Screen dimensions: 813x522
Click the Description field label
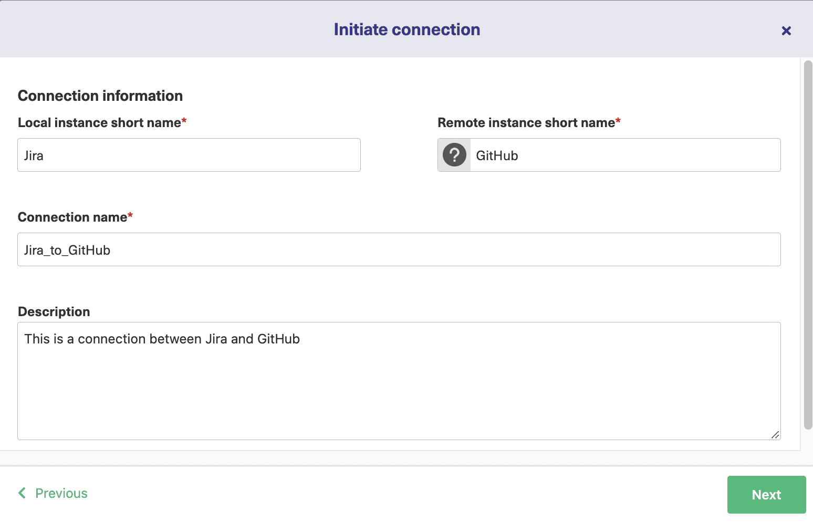click(54, 311)
